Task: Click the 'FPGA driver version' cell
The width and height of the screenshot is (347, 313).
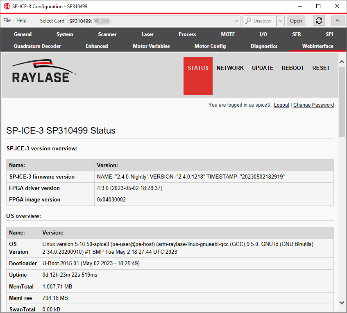Action: tap(50, 188)
